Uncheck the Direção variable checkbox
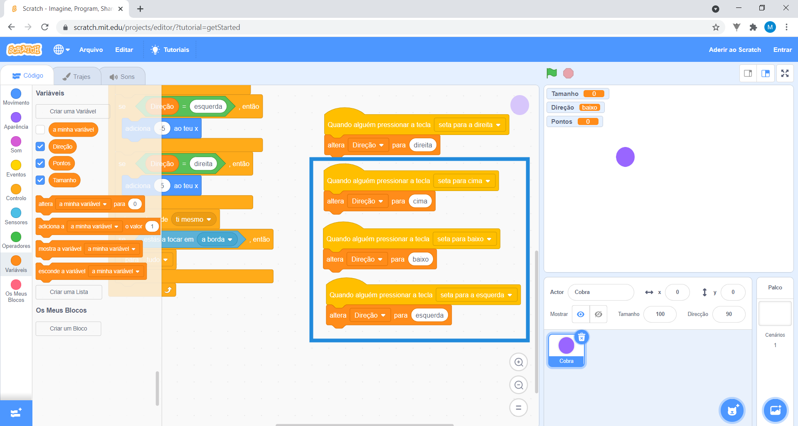Viewport: 798px width, 426px height. 40,147
